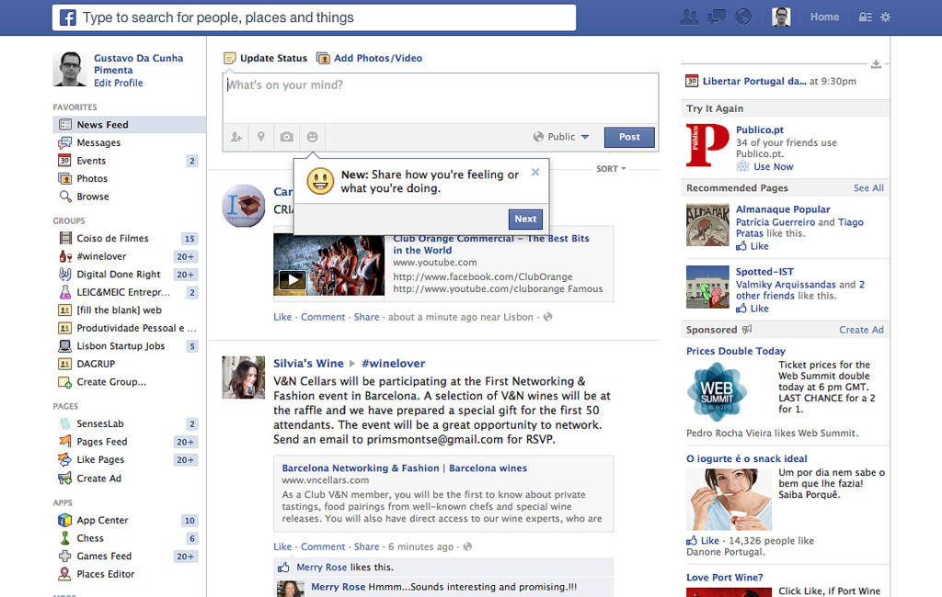The width and height of the screenshot is (942, 597).
Task: Go to Home in top bar
Action: (x=824, y=17)
